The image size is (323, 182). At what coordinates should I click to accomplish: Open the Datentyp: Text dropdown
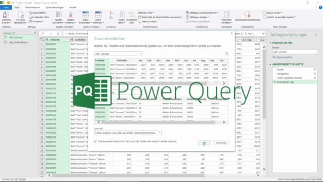click(x=146, y=13)
